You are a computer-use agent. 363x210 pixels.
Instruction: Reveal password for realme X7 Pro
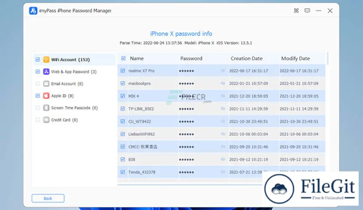(x=223, y=71)
